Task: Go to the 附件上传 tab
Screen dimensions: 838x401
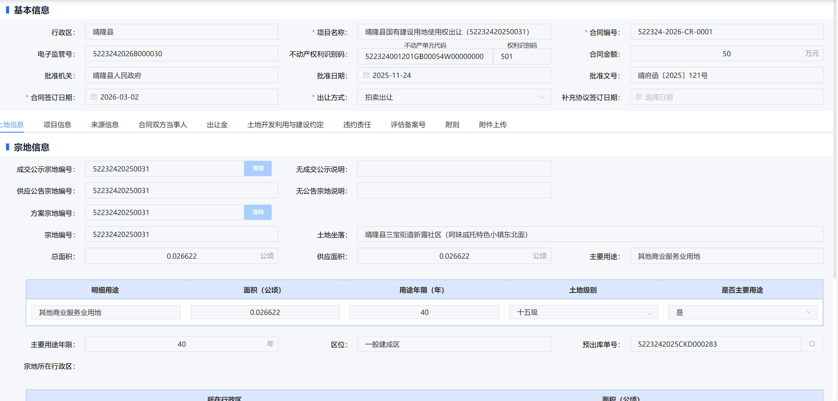Action: [493, 125]
